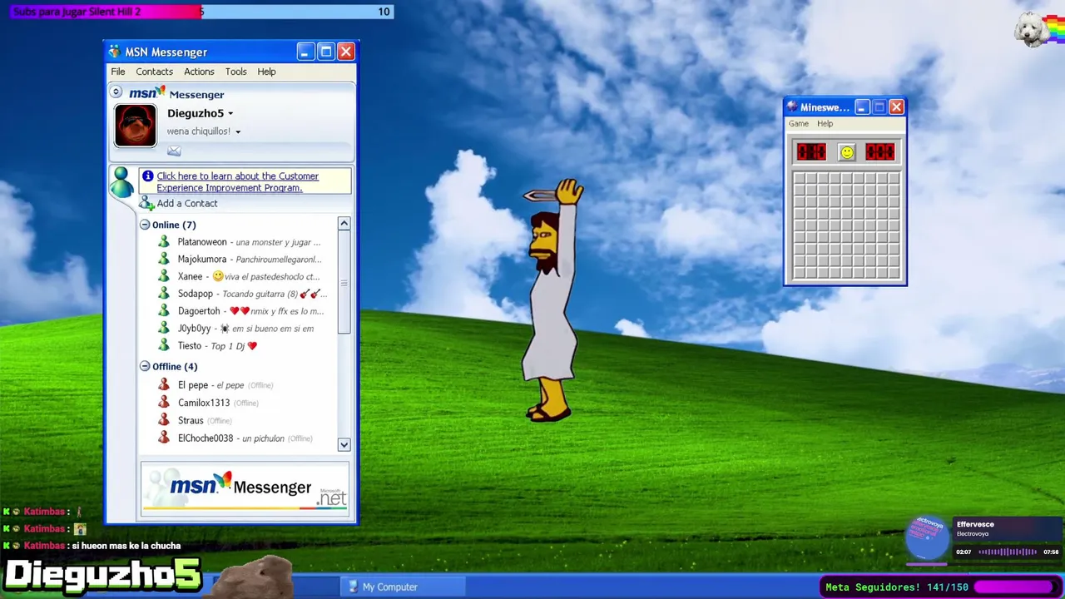Select contact Platanowoon
Image resolution: width=1065 pixels, height=599 pixels.
click(202, 242)
